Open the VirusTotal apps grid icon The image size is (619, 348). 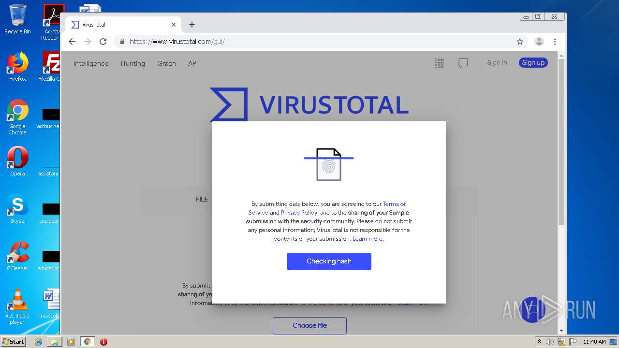click(x=439, y=63)
